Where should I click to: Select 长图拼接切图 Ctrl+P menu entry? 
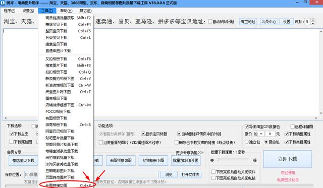pos(66,185)
